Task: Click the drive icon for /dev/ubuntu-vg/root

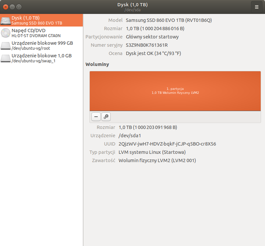Action: click(6, 46)
